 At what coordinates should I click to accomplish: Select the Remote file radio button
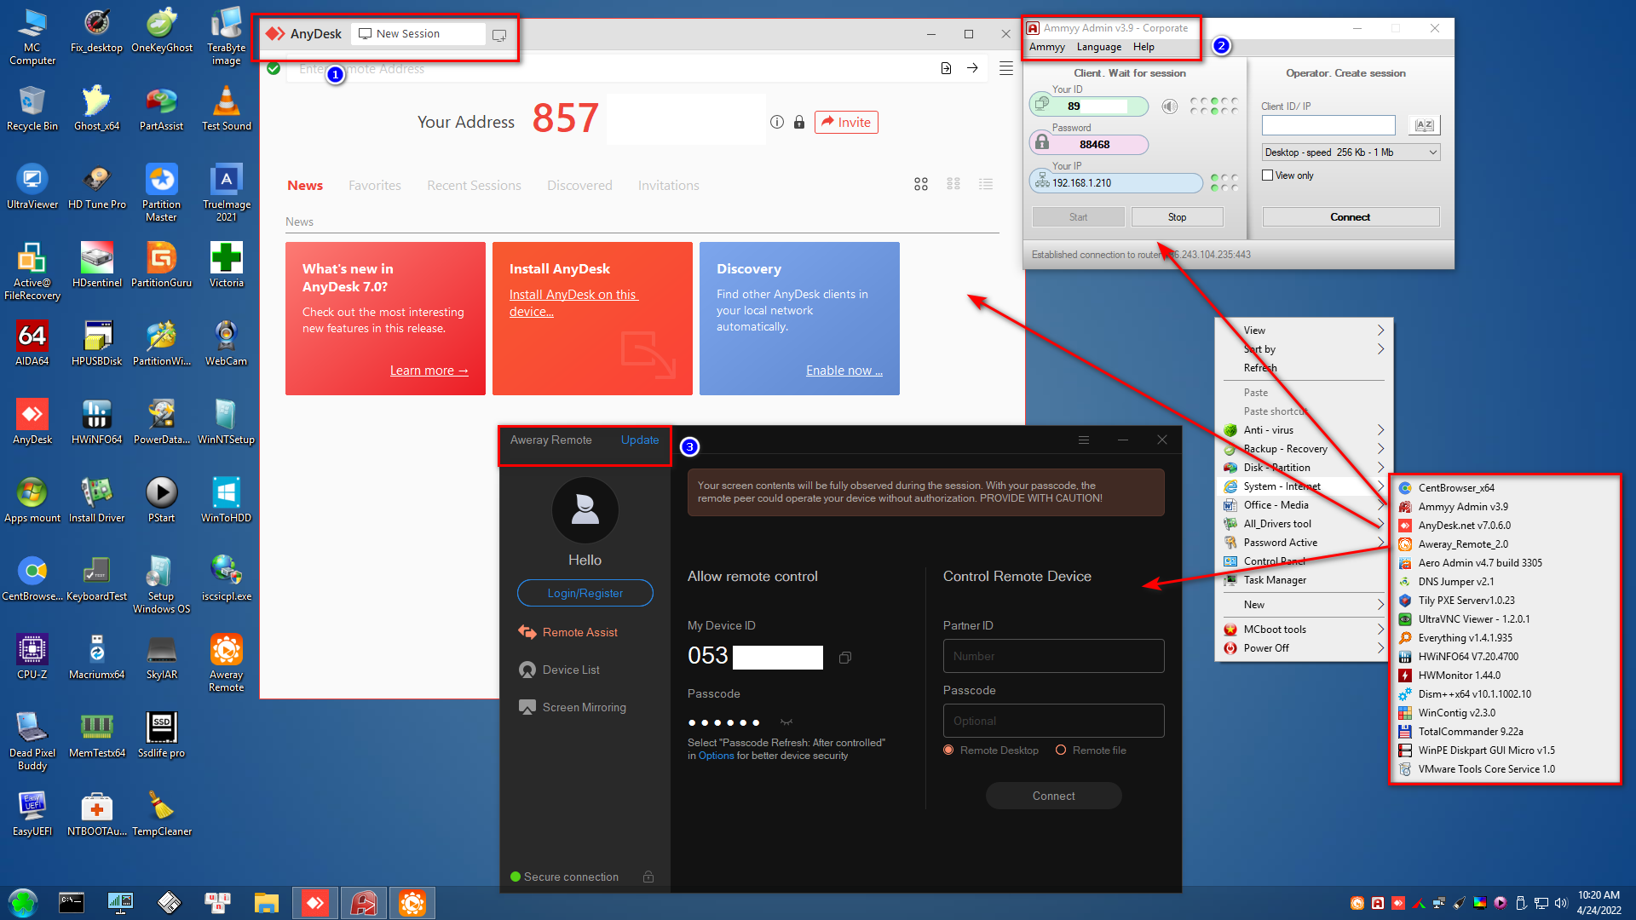click(1061, 750)
